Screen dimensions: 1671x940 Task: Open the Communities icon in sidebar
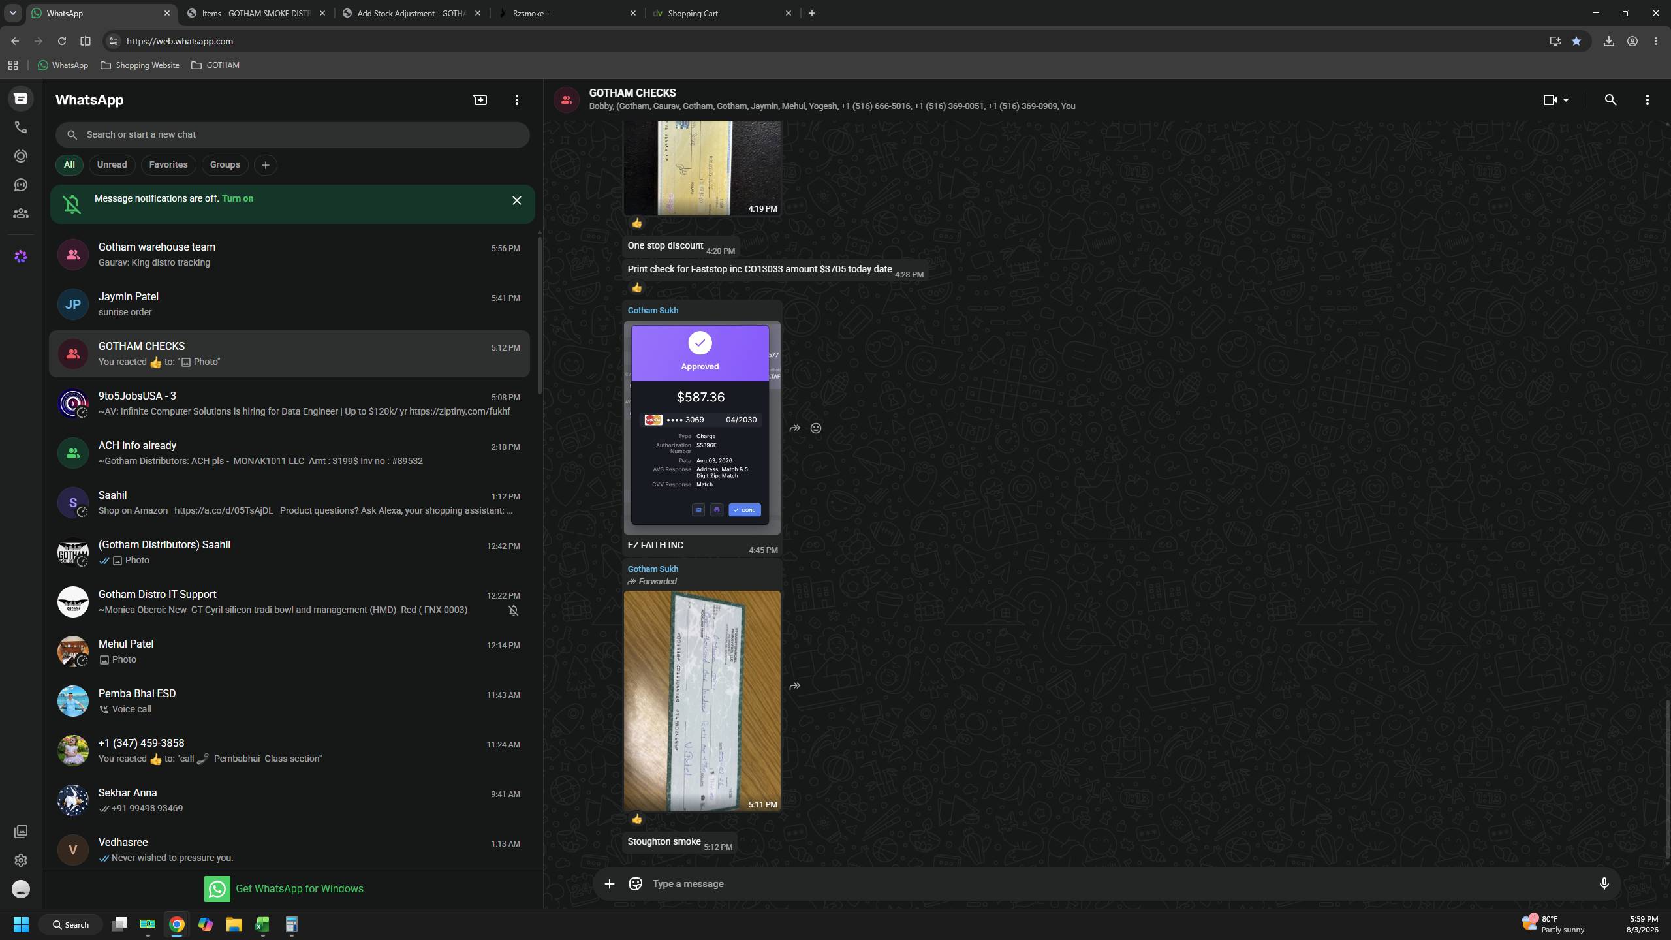coord(21,213)
